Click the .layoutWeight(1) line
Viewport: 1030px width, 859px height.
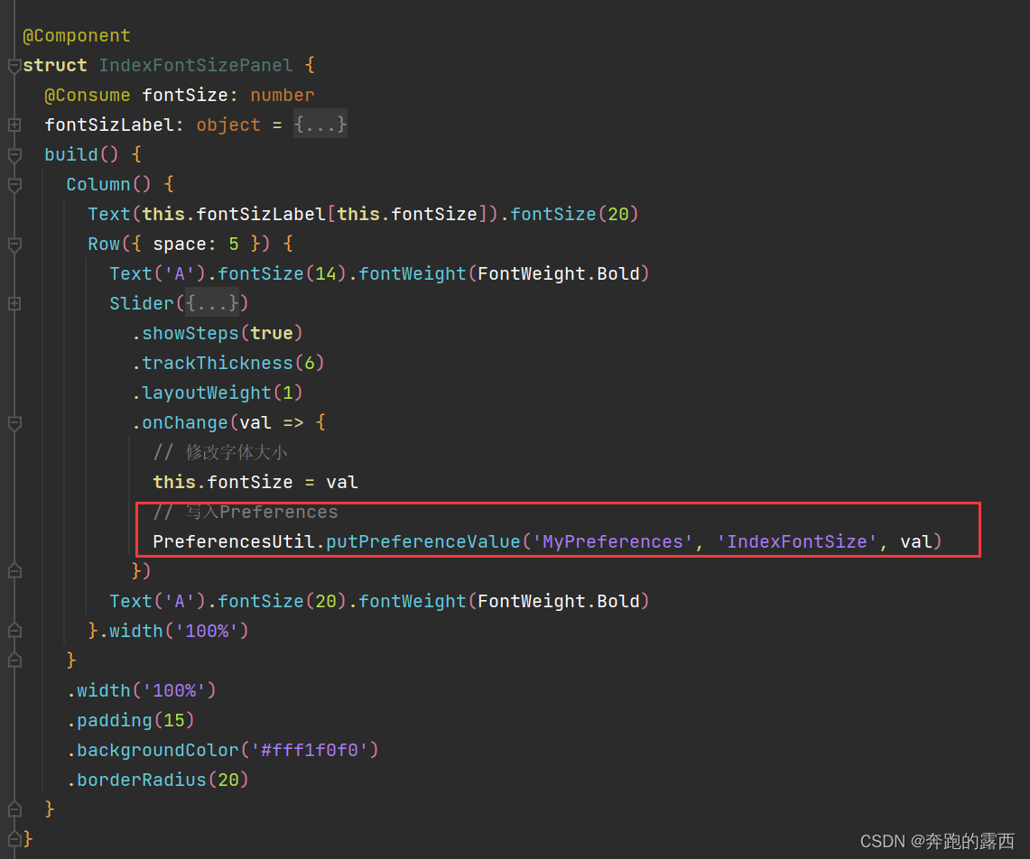click(x=217, y=393)
